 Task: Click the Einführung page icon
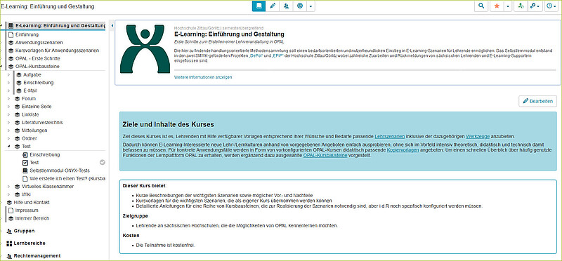[x=11, y=34]
